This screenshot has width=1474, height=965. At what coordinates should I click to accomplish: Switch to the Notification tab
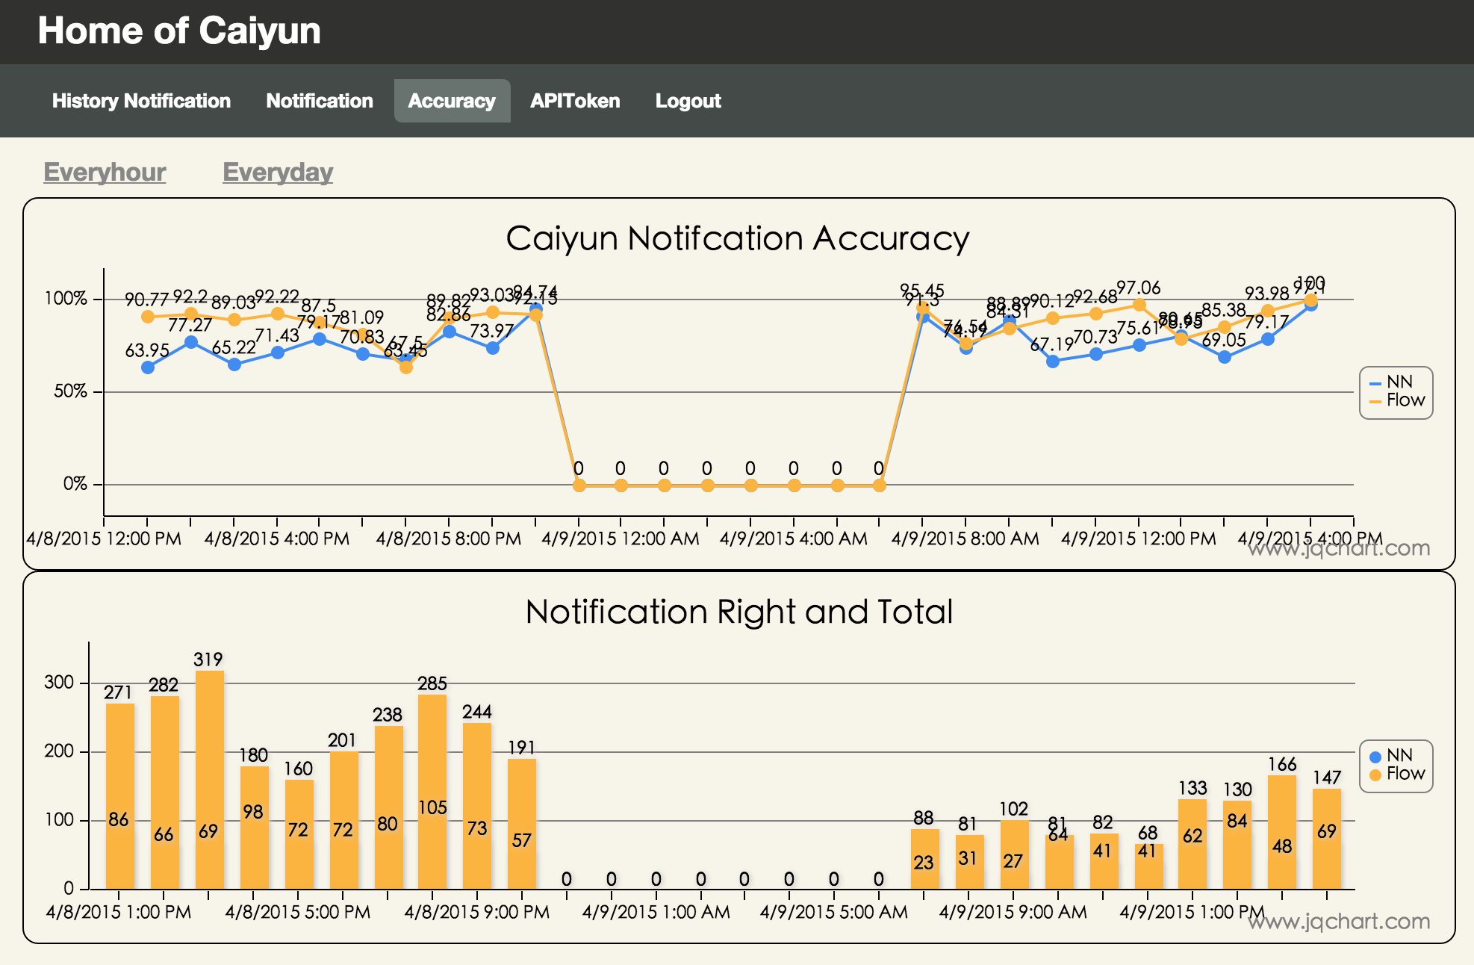[x=320, y=101]
